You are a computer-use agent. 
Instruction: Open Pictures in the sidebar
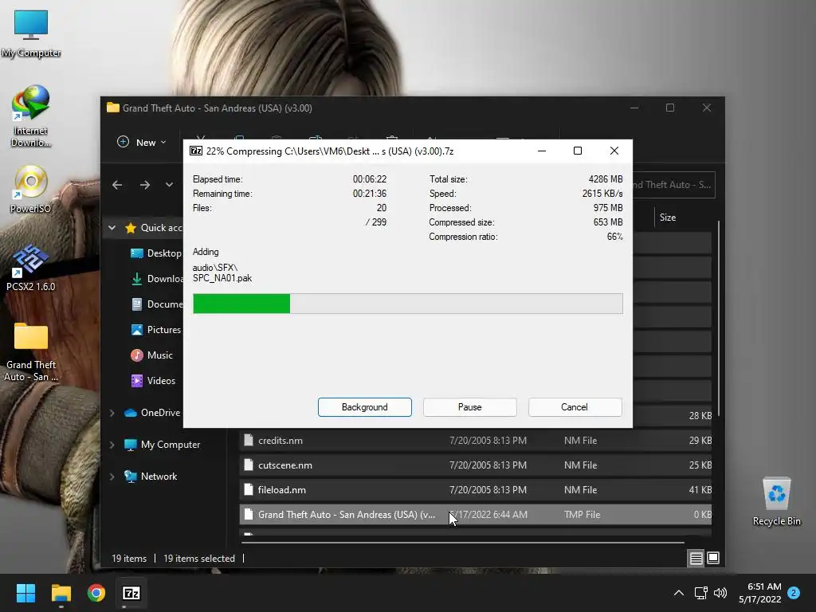coord(155,329)
